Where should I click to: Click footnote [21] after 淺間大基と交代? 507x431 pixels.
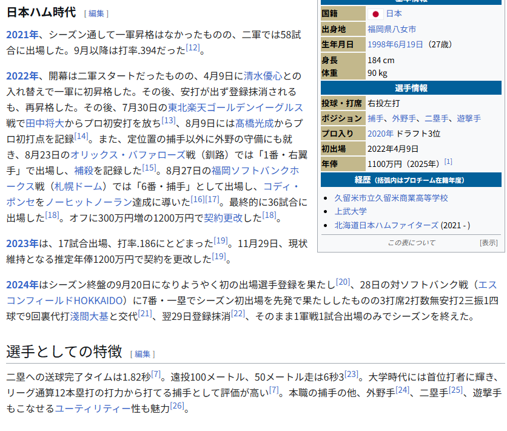point(145,314)
